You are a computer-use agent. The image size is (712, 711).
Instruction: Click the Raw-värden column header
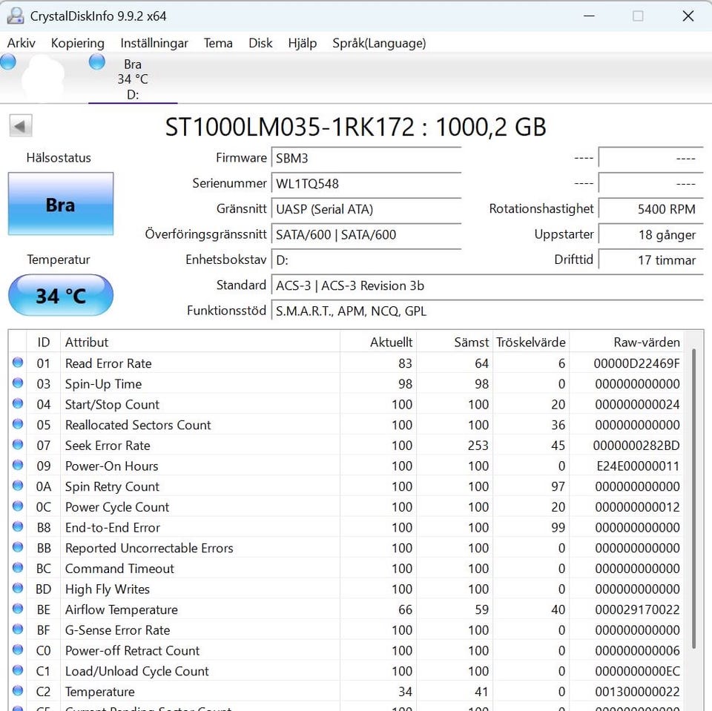pyautogui.click(x=627, y=342)
